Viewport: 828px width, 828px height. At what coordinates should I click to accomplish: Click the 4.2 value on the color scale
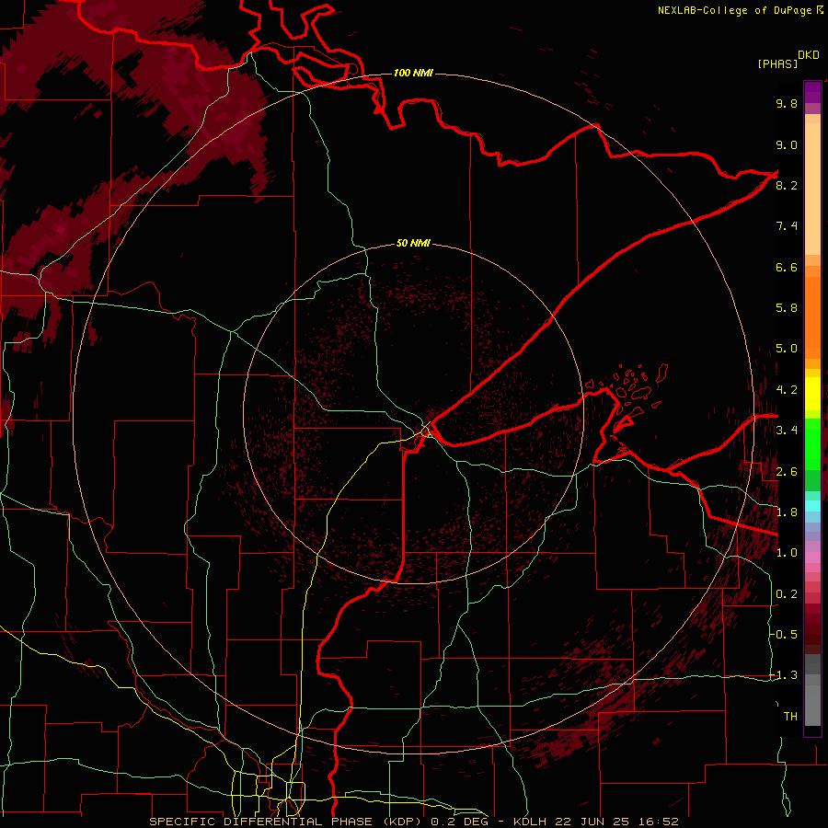pos(787,390)
